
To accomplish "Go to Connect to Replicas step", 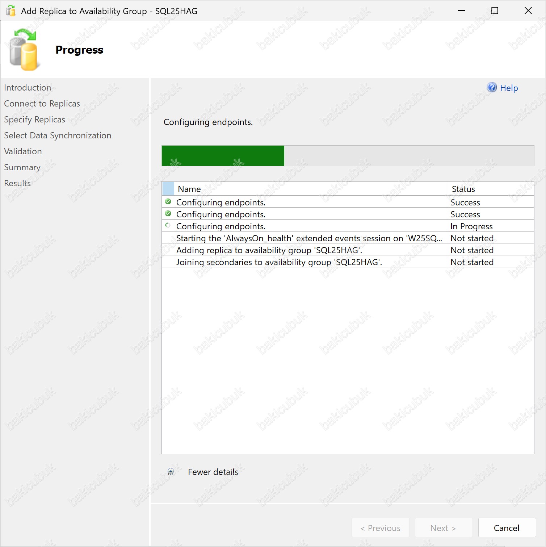I will [42, 104].
